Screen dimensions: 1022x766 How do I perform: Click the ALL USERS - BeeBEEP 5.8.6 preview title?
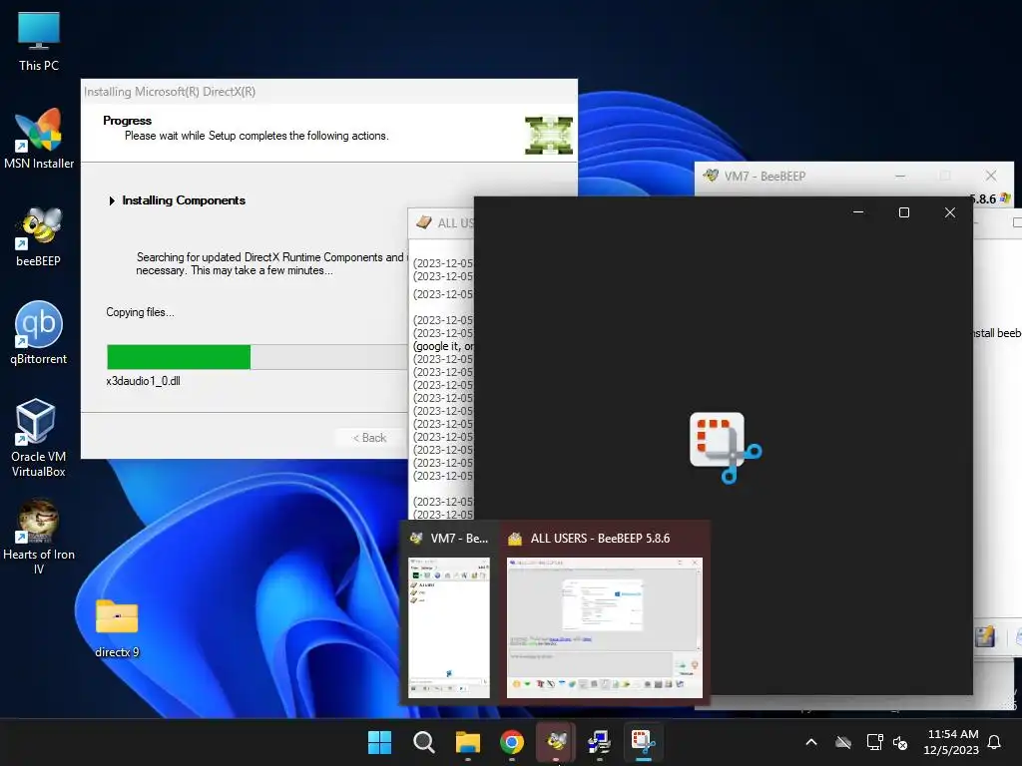pyautogui.click(x=600, y=539)
